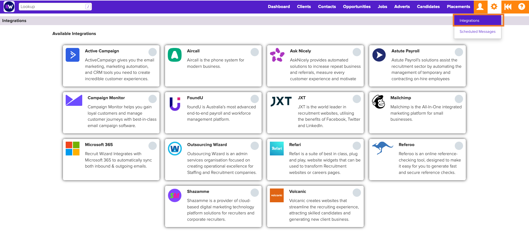Open the user profile icon menu

(480, 7)
